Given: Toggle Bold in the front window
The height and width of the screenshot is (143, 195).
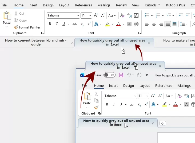Looking at the screenshot, I should click(107, 104).
